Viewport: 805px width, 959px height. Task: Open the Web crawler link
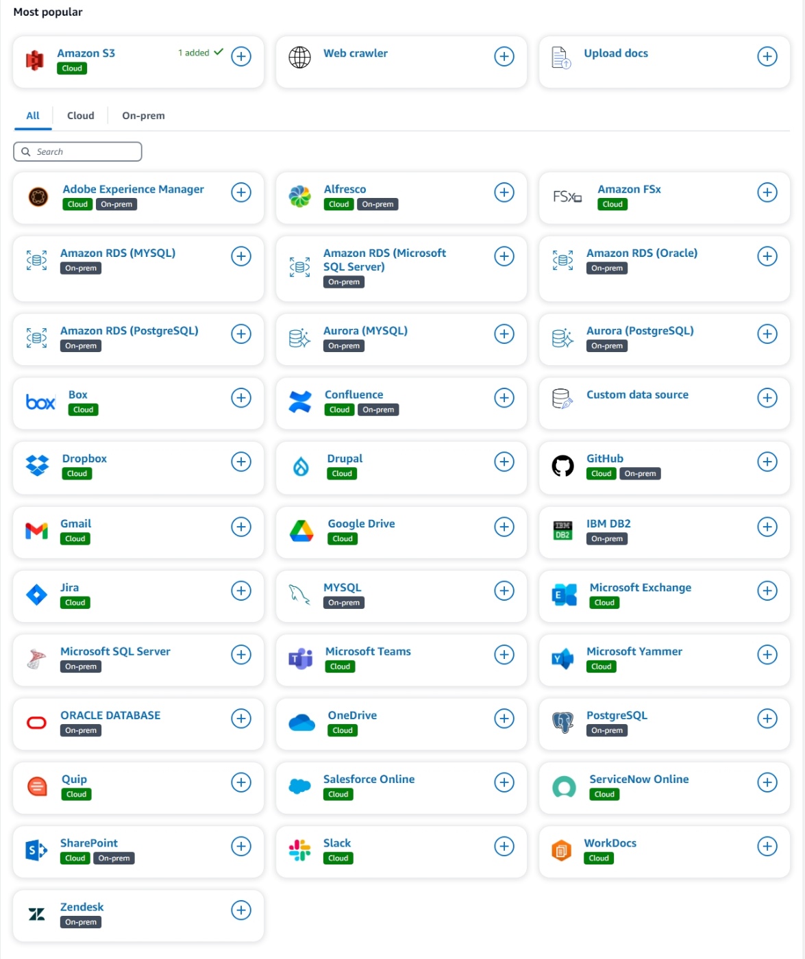pyautogui.click(x=356, y=53)
